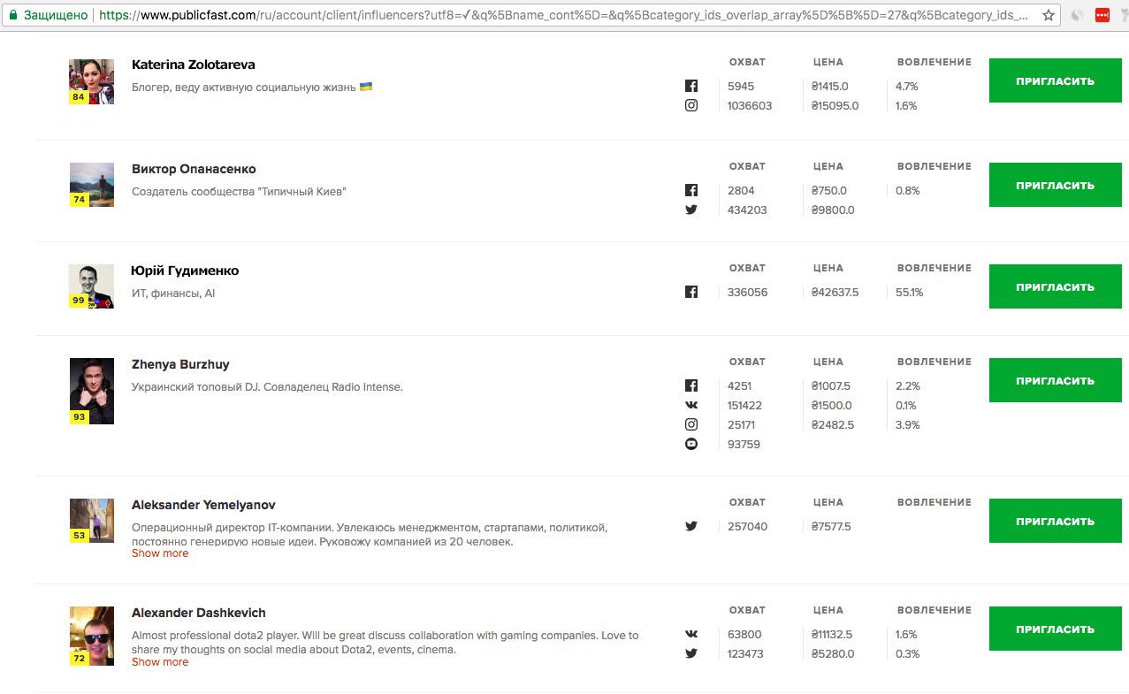
Task: Open Виктор Опанасенко's profile name link
Action: [194, 169]
